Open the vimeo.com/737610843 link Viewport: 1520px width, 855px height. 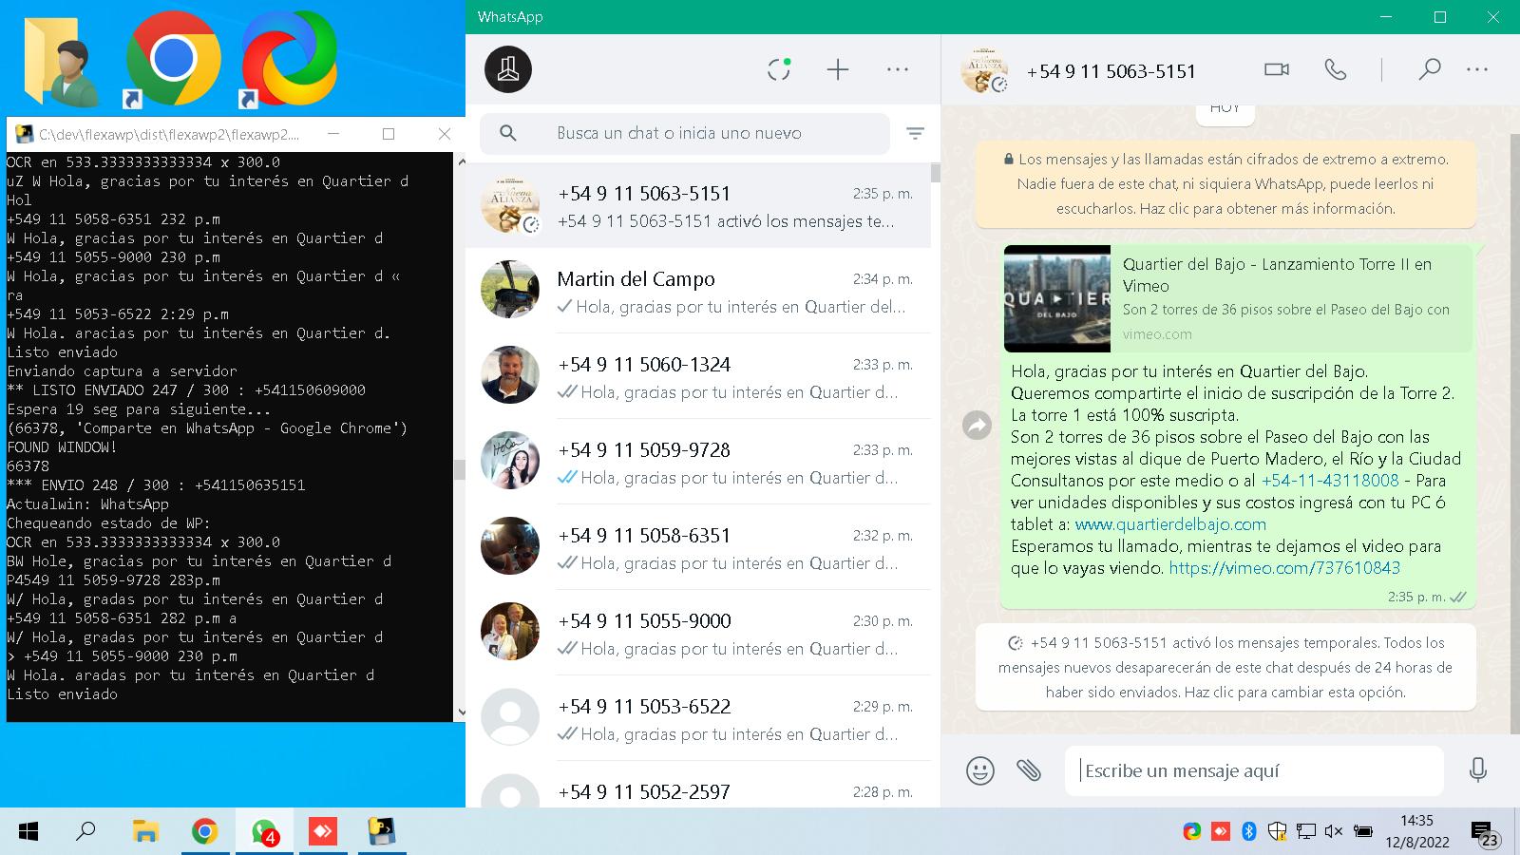[x=1284, y=568]
